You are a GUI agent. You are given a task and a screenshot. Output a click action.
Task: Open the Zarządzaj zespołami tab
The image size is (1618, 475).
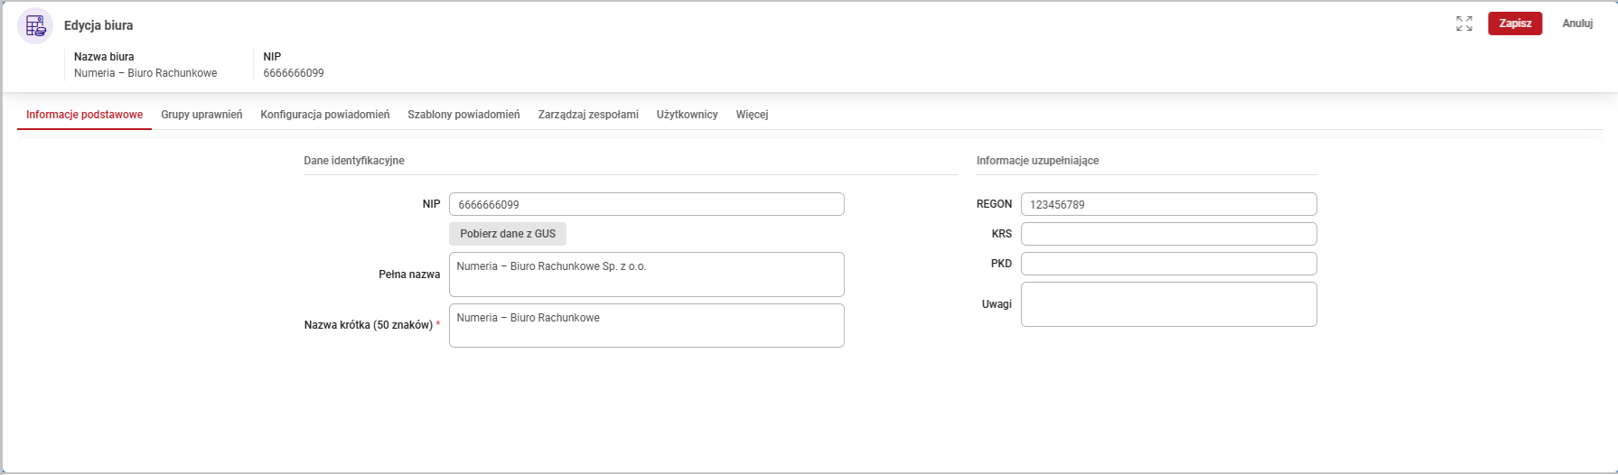[587, 115]
